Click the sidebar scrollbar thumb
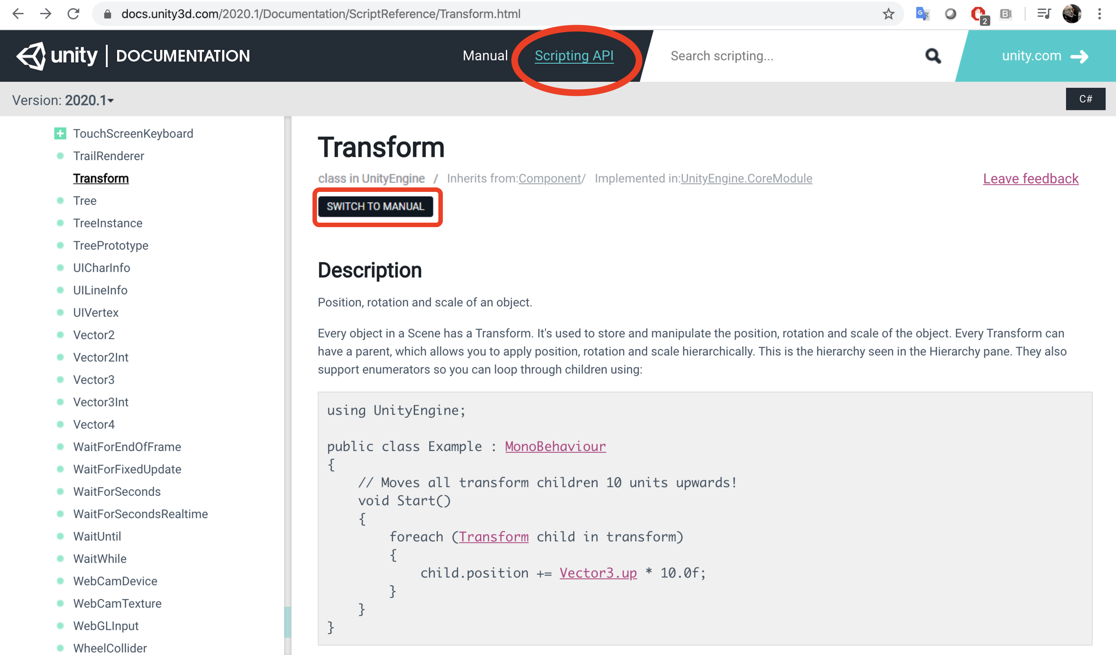 287,622
